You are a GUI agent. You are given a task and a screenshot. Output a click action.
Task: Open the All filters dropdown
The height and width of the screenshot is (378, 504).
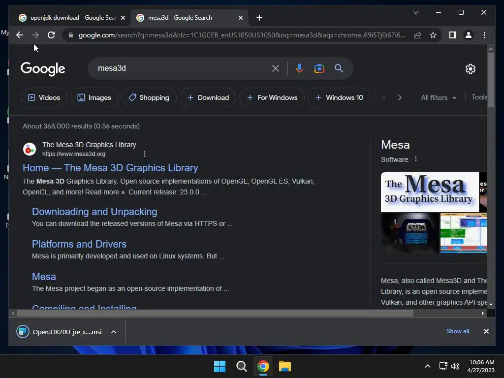pyautogui.click(x=439, y=98)
